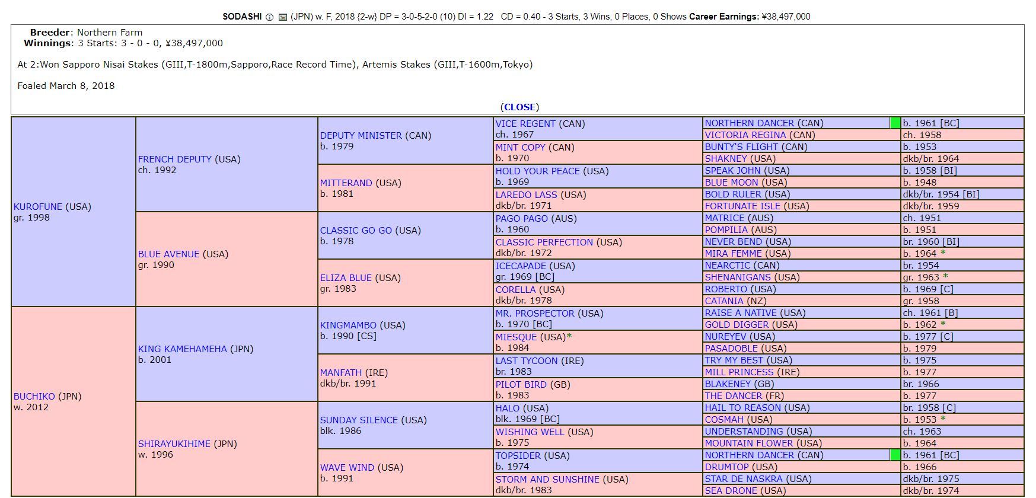Click green asterisk beside Mira Femme's 1964
The image size is (1036, 498).
[943, 253]
